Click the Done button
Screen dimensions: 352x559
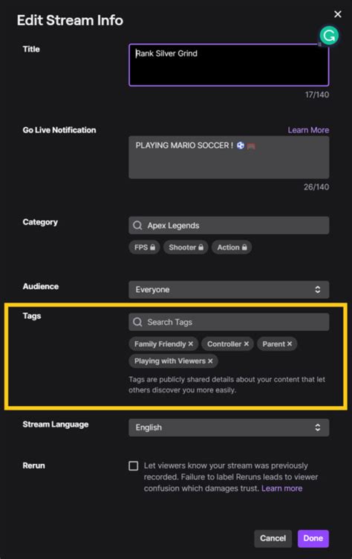tap(313, 538)
